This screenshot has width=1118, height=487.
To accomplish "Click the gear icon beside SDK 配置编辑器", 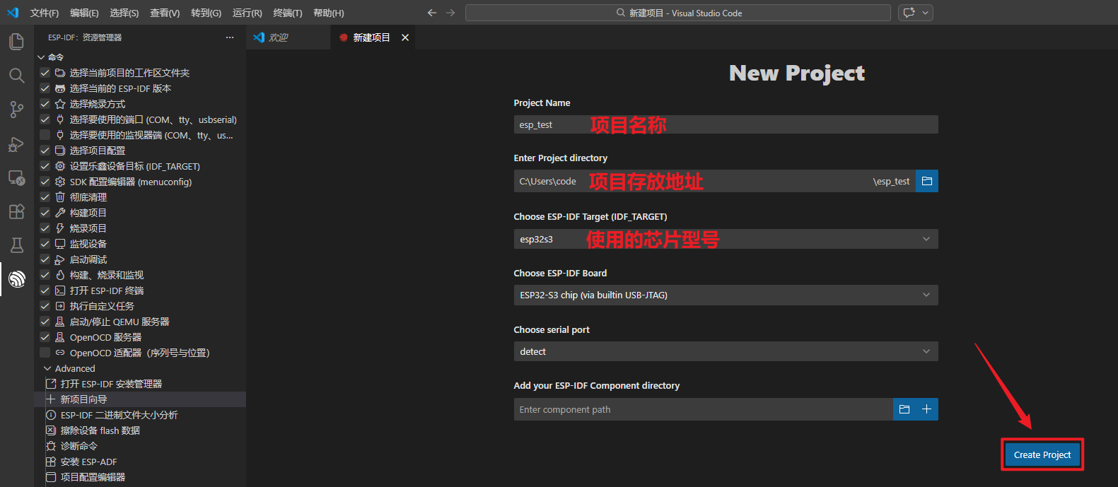I will [60, 182].
